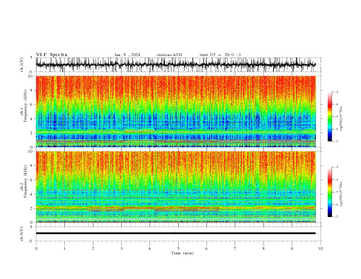Click inside the ch.1 spectrogram panel

point(175,111)
